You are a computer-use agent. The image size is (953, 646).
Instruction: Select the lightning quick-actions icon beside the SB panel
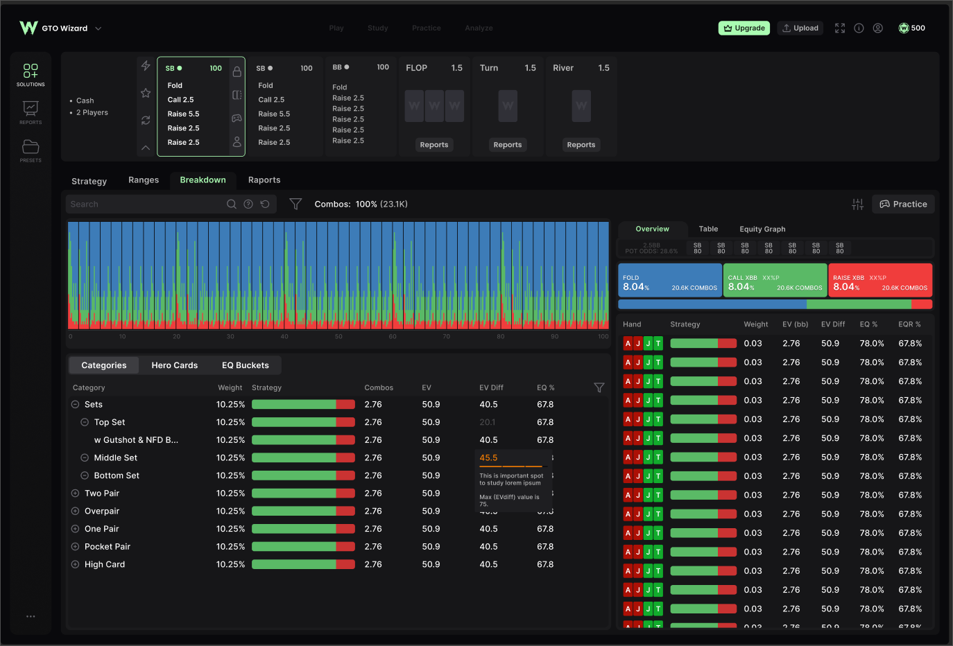click(x=146, y=65)
